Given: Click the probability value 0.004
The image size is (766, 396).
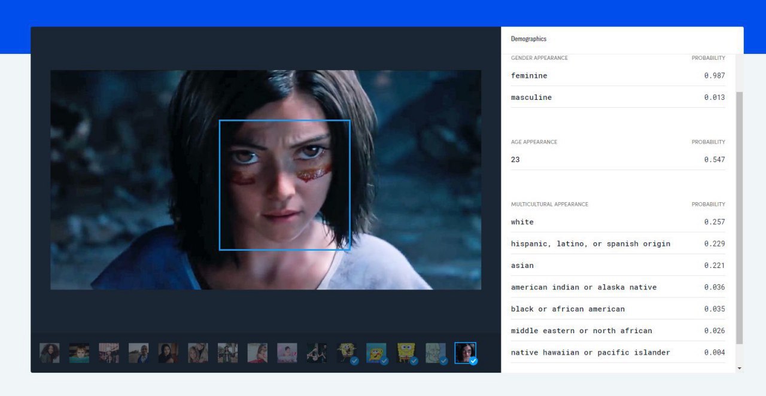Looking at the screenshot, I should [x=715, y=352].
